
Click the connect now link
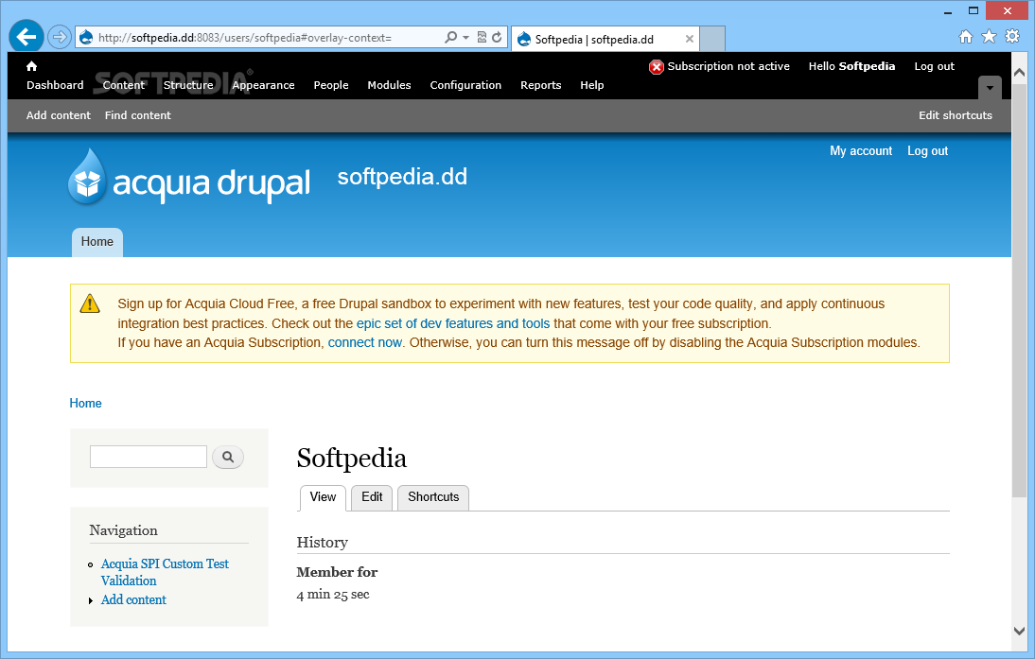365,342
